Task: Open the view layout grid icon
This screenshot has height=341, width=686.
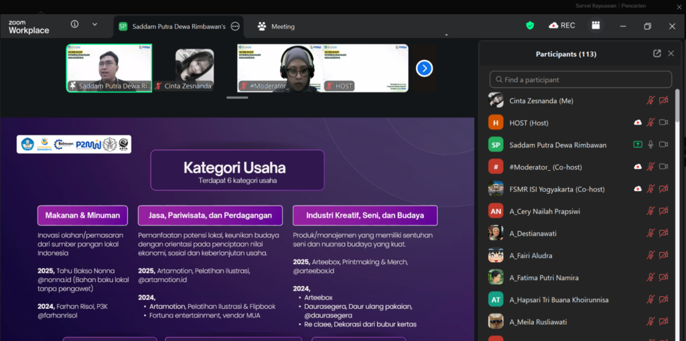Action: (595, 25)
